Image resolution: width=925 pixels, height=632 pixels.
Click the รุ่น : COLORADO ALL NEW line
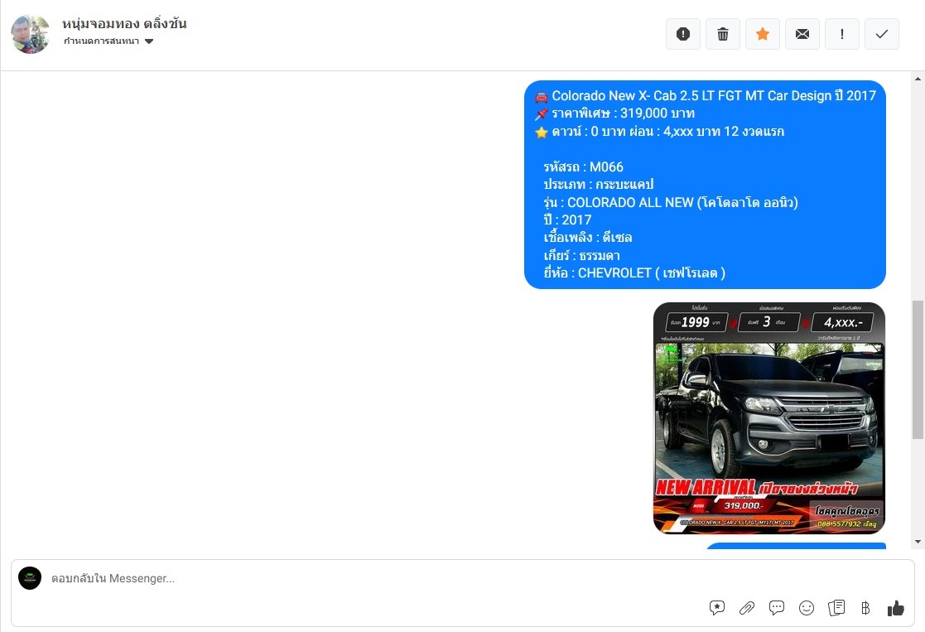671,202
